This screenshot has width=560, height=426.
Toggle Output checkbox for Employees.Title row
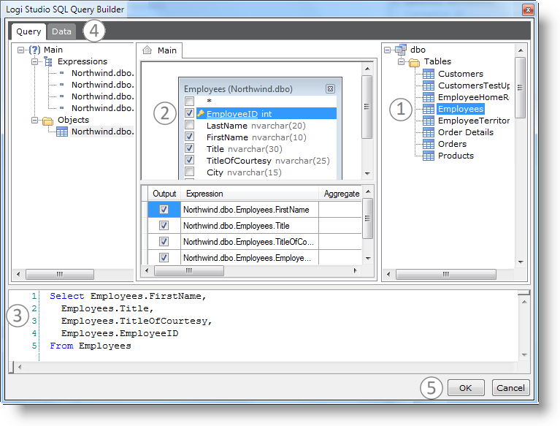pyautogui.click(x=164, y=226)
